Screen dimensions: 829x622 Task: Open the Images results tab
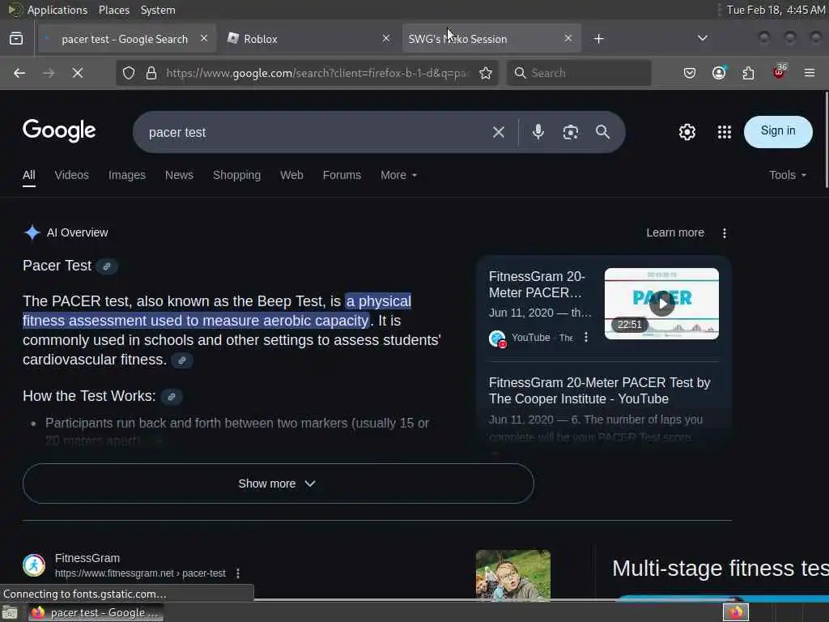click(x=127, y=175)
